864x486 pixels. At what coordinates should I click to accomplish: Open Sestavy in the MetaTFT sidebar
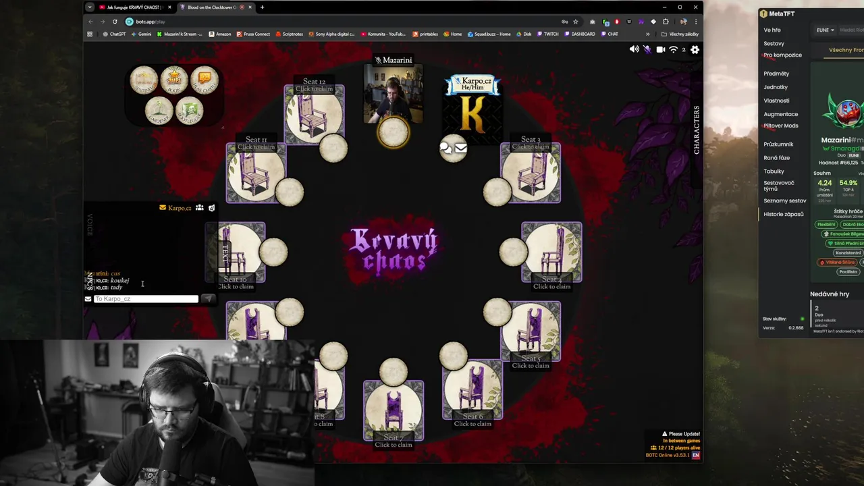(774, 43)
